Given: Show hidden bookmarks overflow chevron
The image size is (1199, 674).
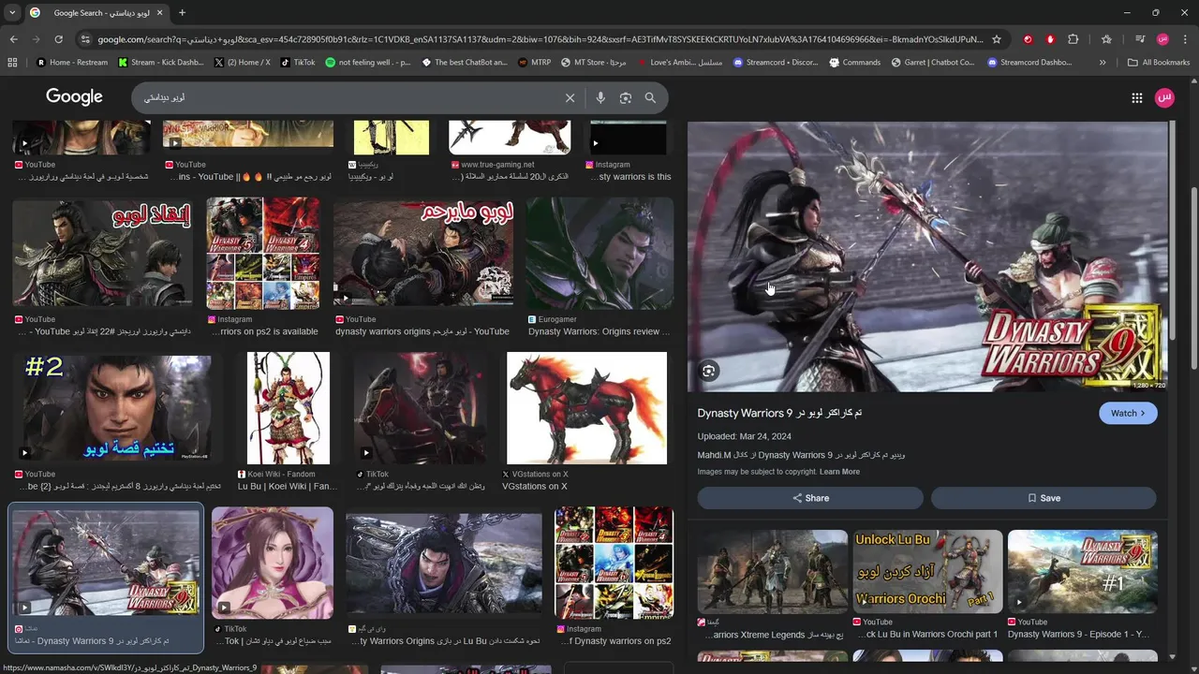Looking at the screenshot, I should click(1103, 63).
